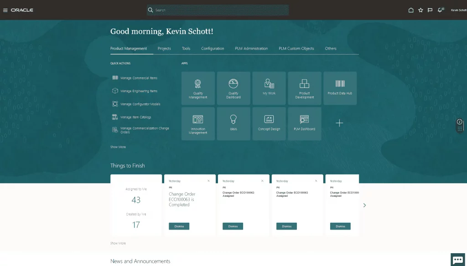Open the notifications bell
Viewport: 467px width, 266px height.
pos(440,10)
